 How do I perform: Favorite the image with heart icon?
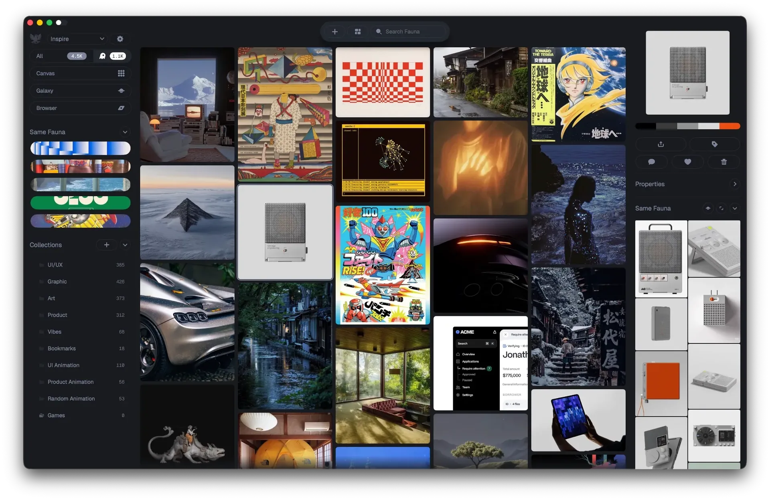[x=687, y=162]
